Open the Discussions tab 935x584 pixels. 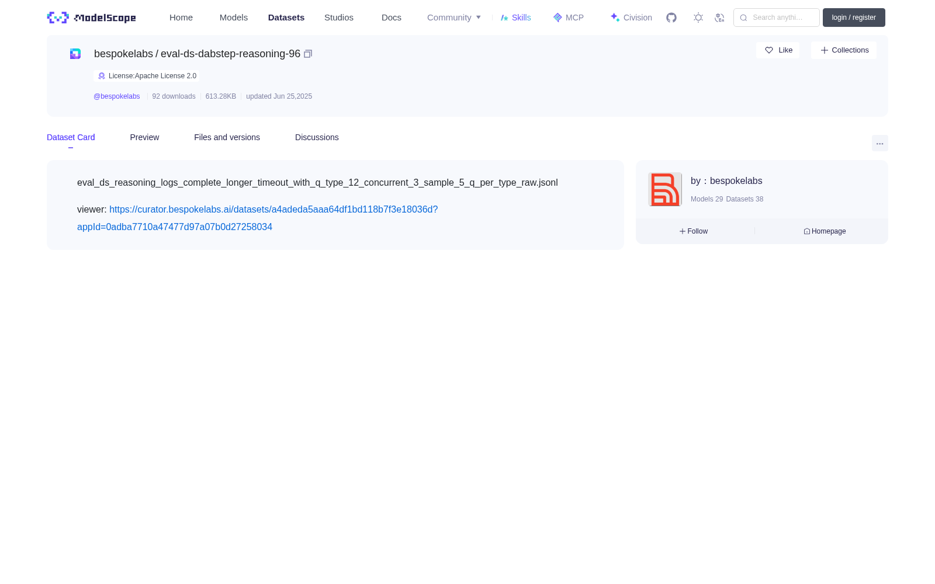pos(317,137)
